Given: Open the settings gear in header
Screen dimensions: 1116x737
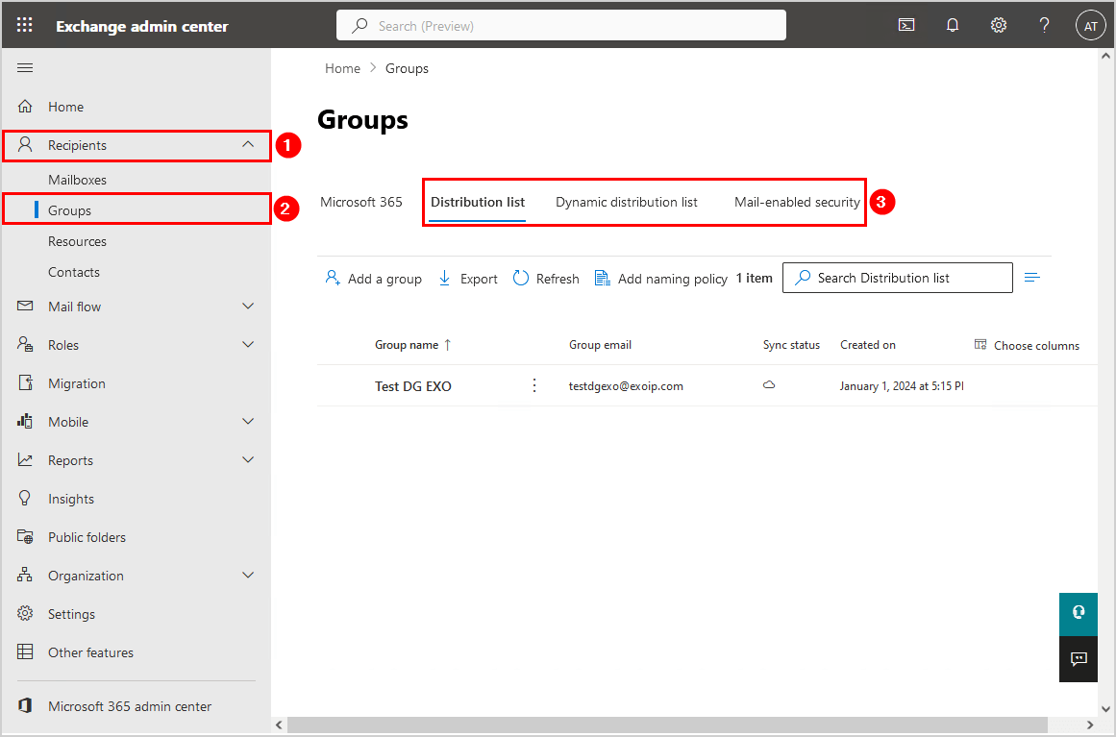Looking at the screenshot, I should coord(999,26).
